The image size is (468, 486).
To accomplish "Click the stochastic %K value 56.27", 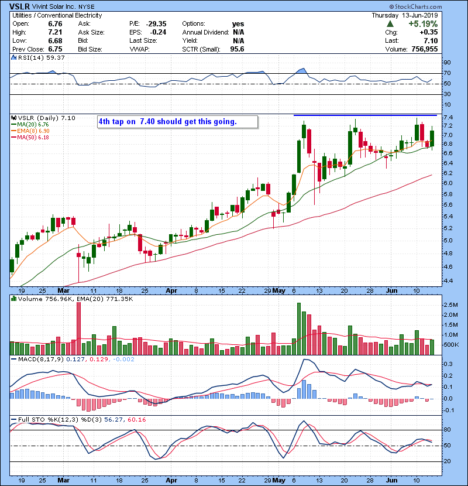I will point(113,420).
